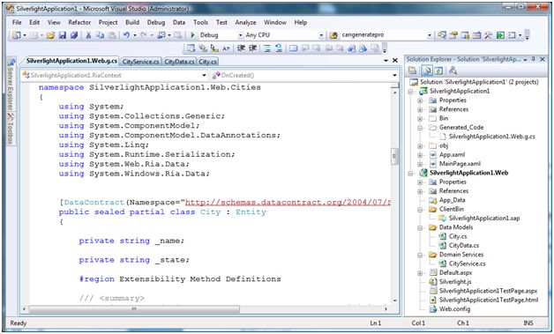Image resolution: width=554 pixels, height=334 pixels.
Task: Open the File menu
Action: (x=17, y=22)
